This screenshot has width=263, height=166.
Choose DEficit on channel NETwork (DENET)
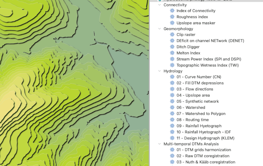click(210, 41)
